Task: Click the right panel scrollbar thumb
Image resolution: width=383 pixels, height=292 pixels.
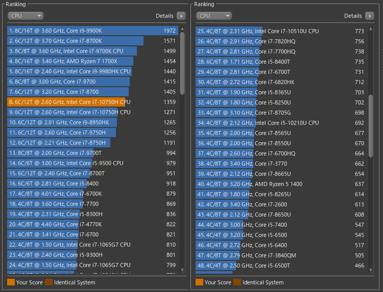Action: click(x=371, y=126)
